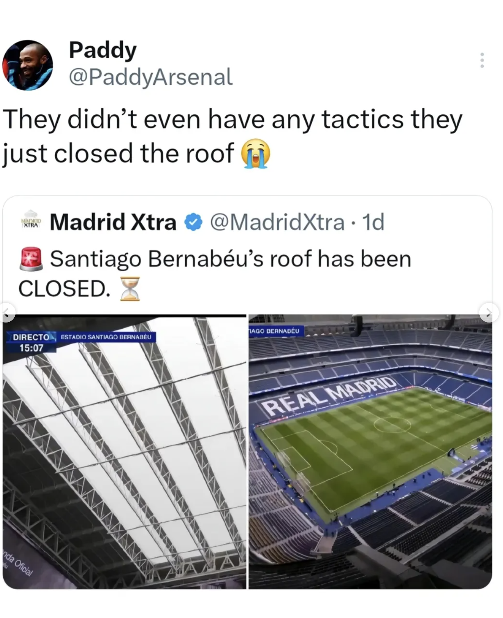Open the Paddy display name
Viewport: 503px width, 618px height.
point(102,50)
